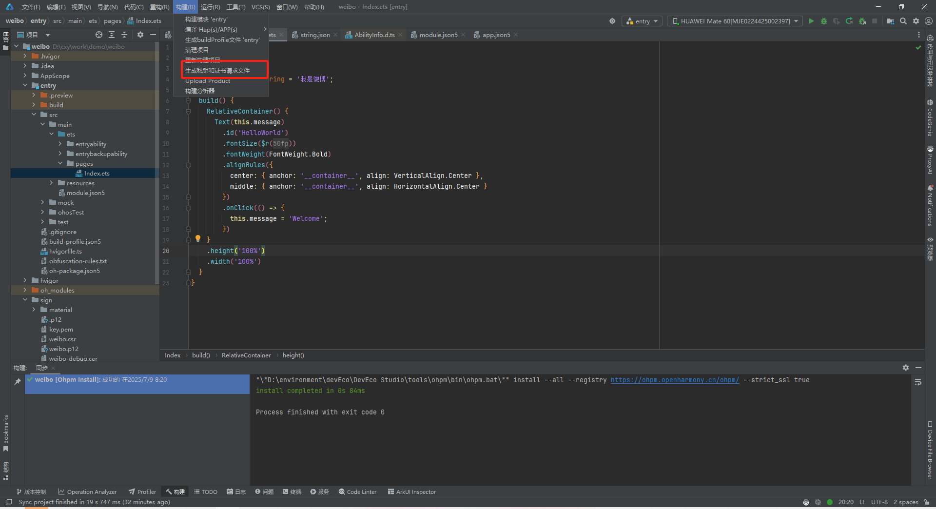Open Notifications side panel
Screen dimensions: 936x509
click(930, 205)
